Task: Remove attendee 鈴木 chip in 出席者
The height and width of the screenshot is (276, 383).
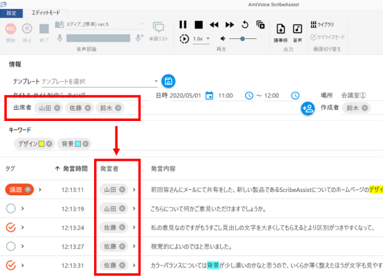Action: (118, 108)
